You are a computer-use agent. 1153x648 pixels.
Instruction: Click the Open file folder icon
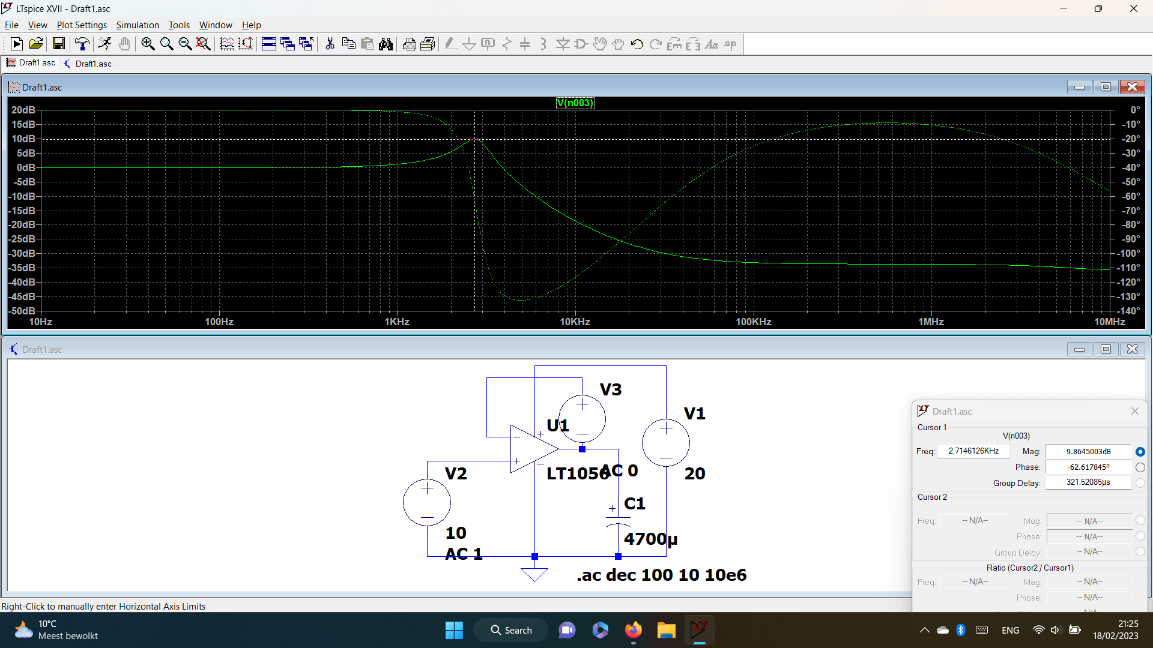36,44
